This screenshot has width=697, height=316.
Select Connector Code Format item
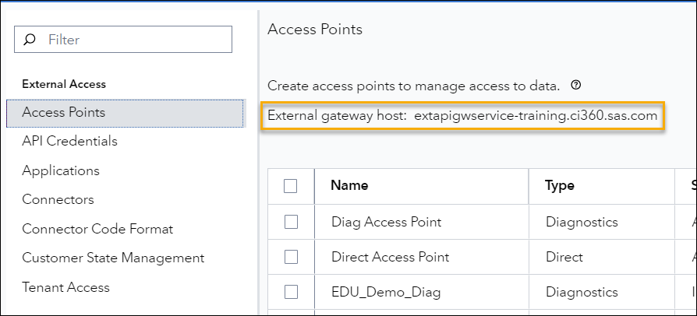pyautogui.click(x=97, y=229)
